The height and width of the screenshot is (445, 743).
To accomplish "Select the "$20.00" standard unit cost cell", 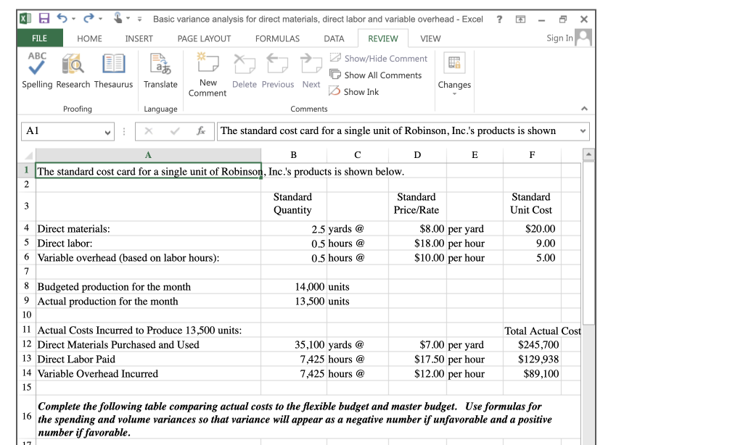I will (x=532, y=228).
